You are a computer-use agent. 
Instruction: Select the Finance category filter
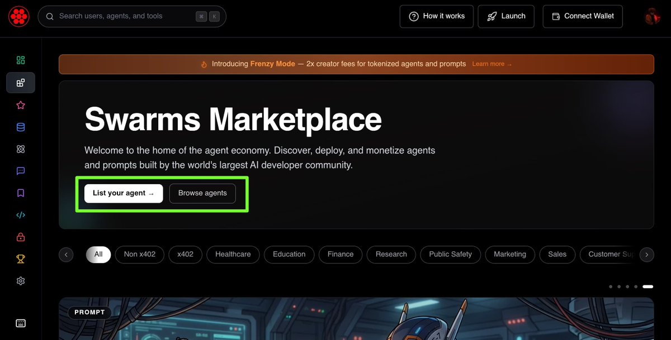pyautogui.click(x=341, y=255)
